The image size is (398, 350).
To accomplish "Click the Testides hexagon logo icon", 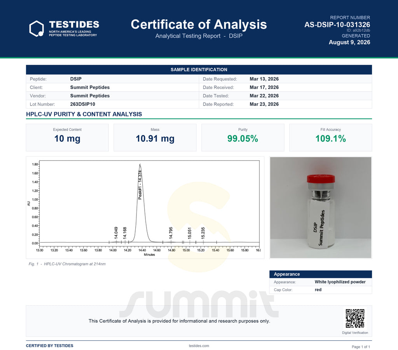I will [x=37, y=29].
